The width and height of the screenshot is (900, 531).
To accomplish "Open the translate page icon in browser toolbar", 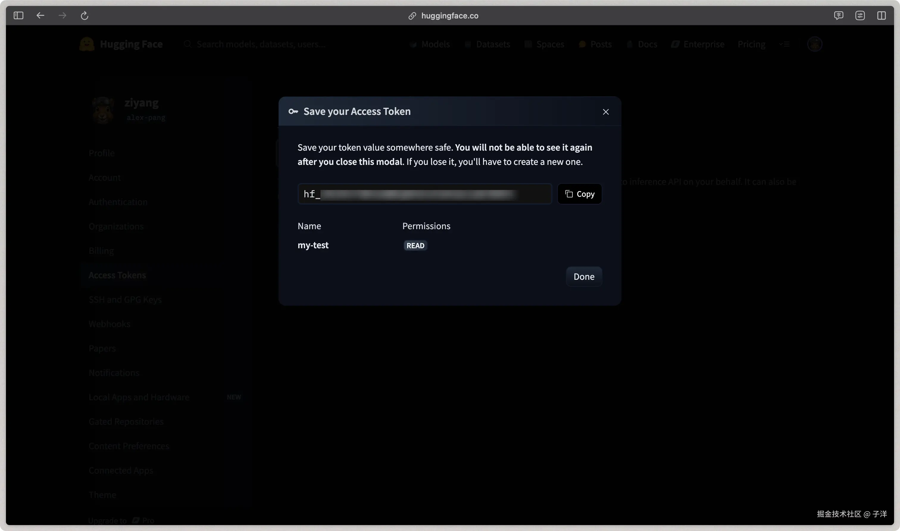I will click(839, 15).
